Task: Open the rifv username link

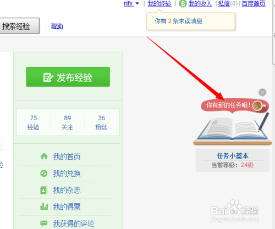Action: (128, 3)
